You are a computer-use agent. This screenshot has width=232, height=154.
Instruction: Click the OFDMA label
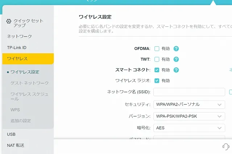pos(142,48)
